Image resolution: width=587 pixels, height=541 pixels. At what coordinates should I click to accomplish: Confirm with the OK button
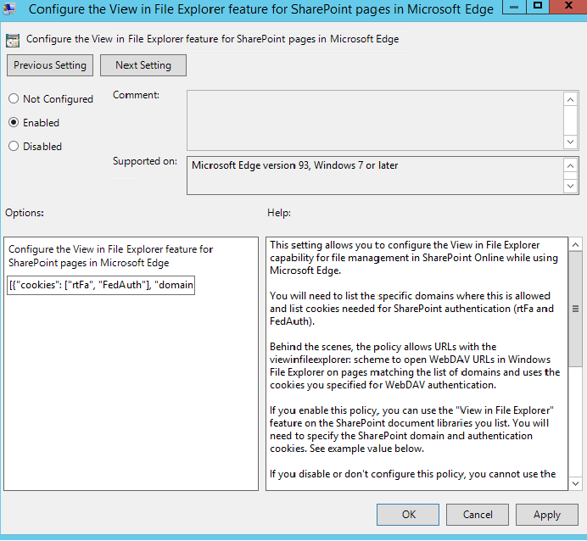coord(408,515)
